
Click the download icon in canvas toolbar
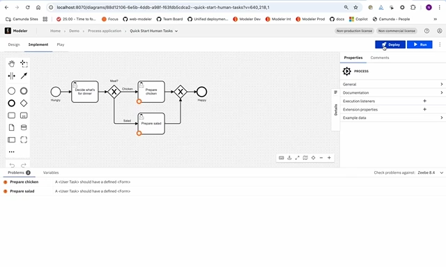click(289, 158)
